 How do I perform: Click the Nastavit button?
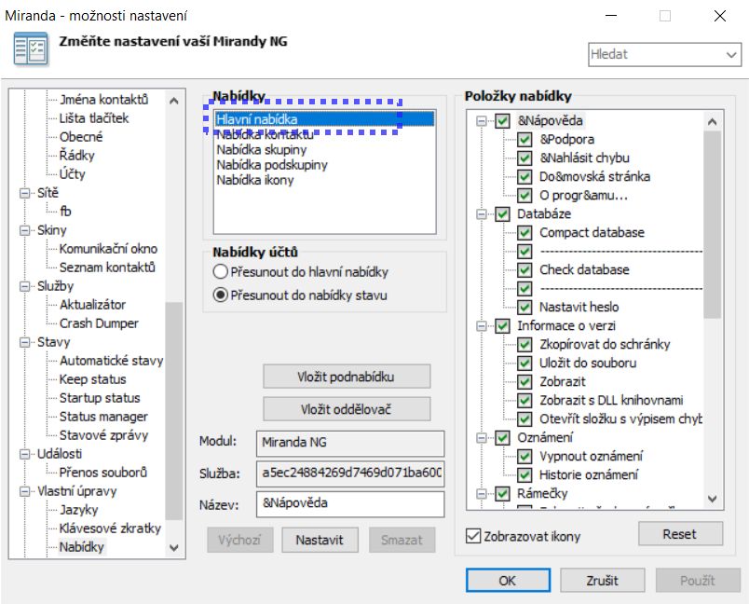320,540
